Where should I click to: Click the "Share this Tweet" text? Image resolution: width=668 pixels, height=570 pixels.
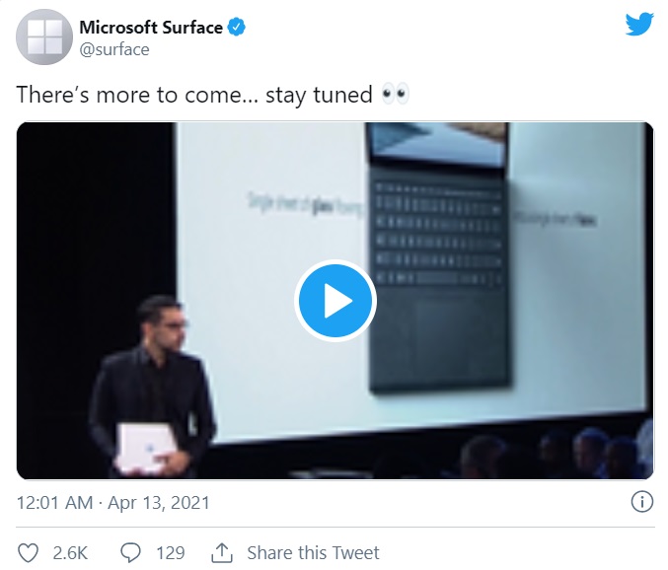click(x=313, y=553)
